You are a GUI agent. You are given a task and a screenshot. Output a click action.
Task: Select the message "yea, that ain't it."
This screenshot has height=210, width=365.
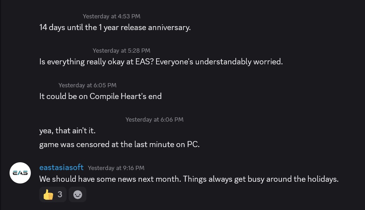tap(67, 130)
